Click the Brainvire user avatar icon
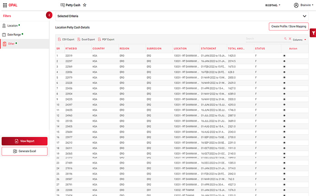The width and height of the screenshot is (316, 196). coord(296,5)
